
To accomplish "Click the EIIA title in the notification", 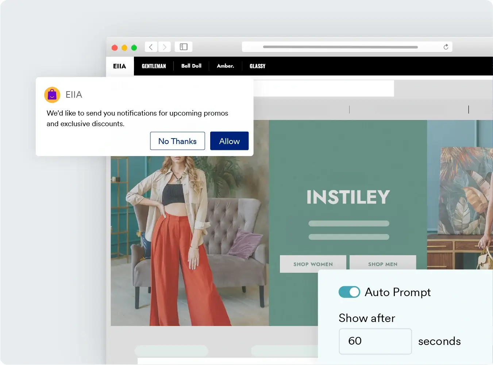I will pyautogui.click(x=74, y=95).
